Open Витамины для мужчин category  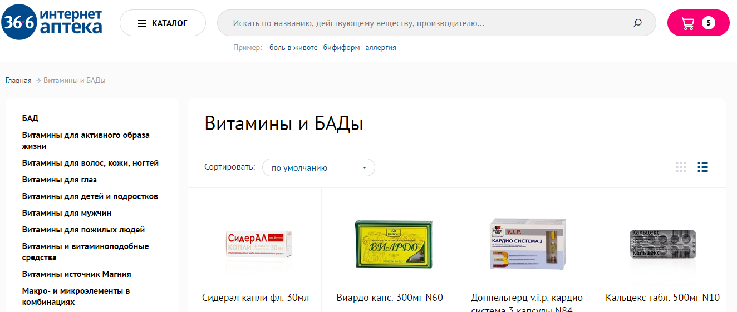click(x=67, y=213)
